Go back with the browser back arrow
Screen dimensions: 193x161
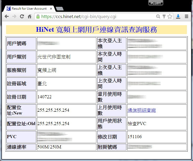pyautogui.click(x=7, y=16)
